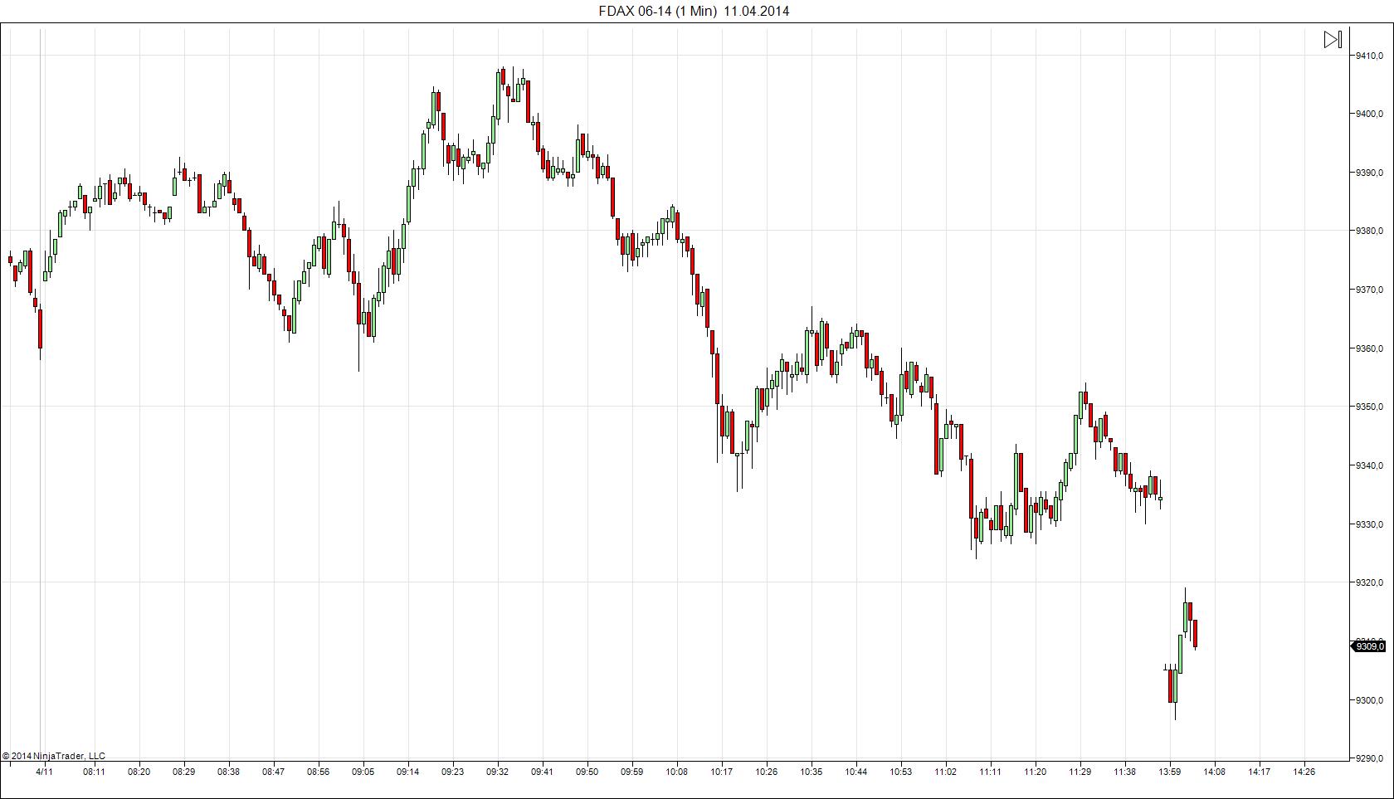Select the 9410,0 price axis label

pyautogui.click(x=1369, y=56)
